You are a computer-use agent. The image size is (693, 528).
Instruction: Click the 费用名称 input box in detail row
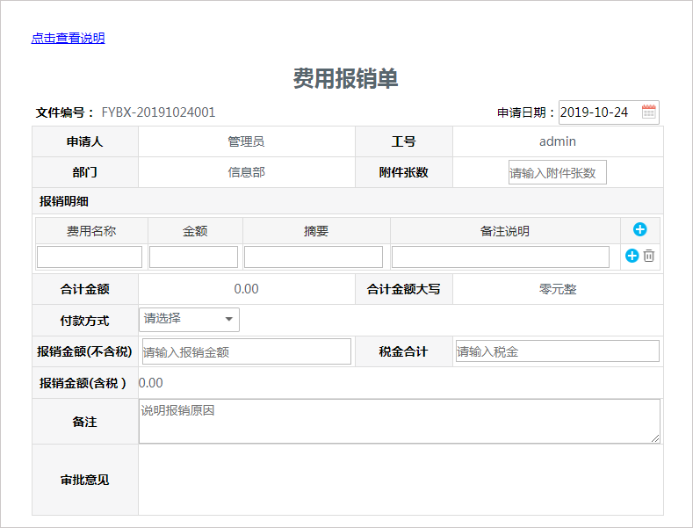click(x=90, y=257)
